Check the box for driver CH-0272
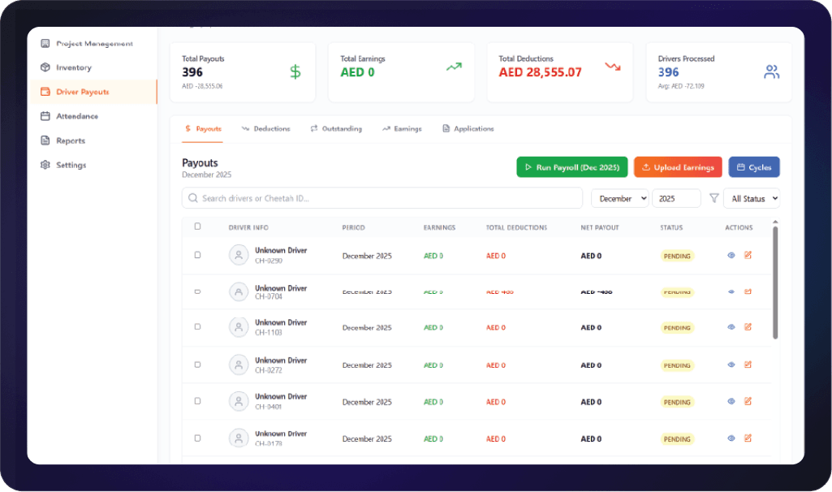This screenshot has width=832, height=492. click(197, 365)
